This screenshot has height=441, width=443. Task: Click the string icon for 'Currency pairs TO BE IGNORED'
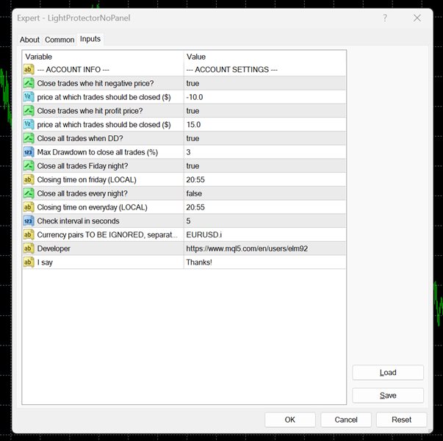(x=29, y=234)
